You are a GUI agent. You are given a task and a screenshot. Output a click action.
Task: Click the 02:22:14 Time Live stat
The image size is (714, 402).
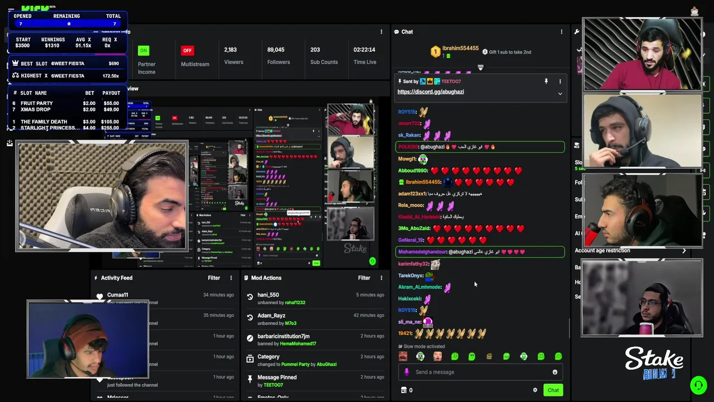coord(365,56)
